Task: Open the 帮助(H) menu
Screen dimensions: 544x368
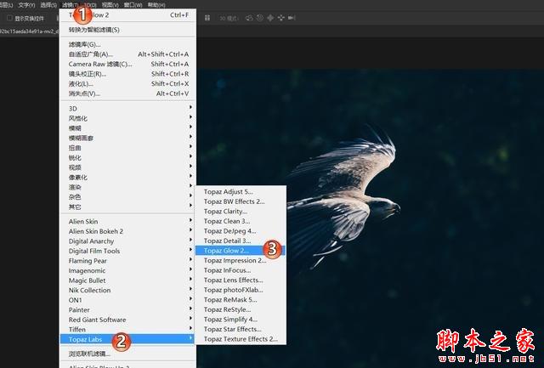Action: [156, 5]
